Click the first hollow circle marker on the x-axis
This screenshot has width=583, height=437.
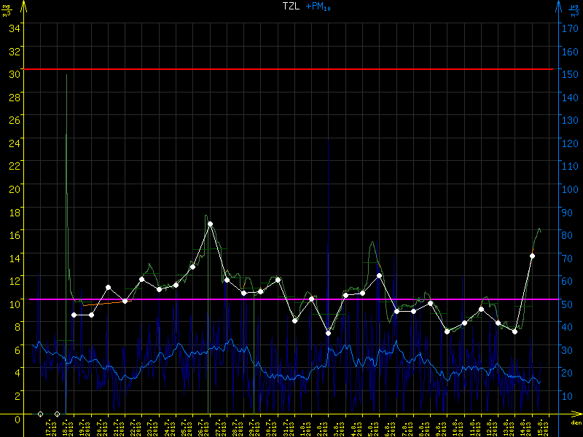pos(40,414)
